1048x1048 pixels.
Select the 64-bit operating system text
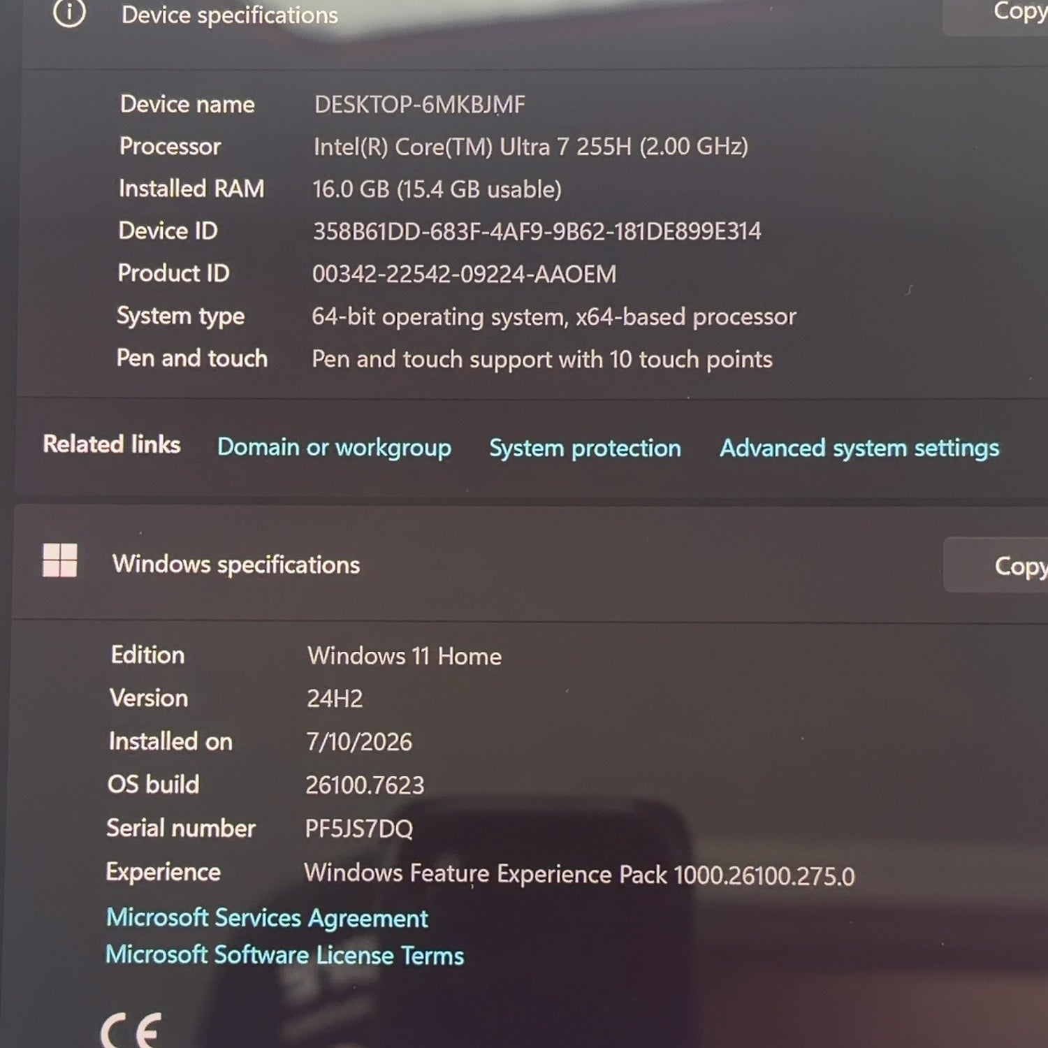point(554,316)
